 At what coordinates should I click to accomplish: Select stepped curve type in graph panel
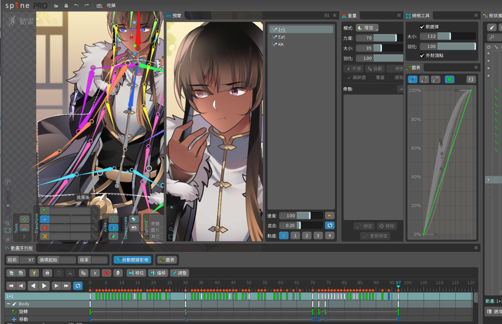tap(435, 79)
